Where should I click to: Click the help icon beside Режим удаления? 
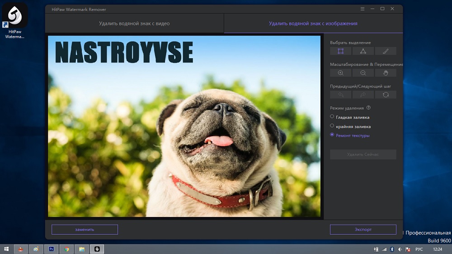click(368, 108)
